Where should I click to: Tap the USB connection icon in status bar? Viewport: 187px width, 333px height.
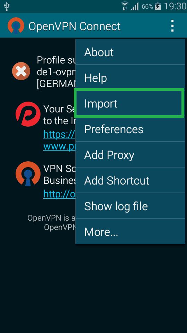7,6
